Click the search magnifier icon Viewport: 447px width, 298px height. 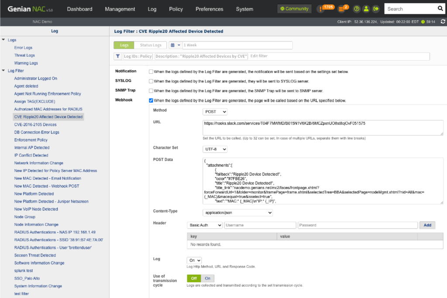point(440,9)
